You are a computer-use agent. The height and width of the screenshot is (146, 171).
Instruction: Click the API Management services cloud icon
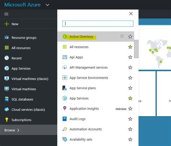65,67
